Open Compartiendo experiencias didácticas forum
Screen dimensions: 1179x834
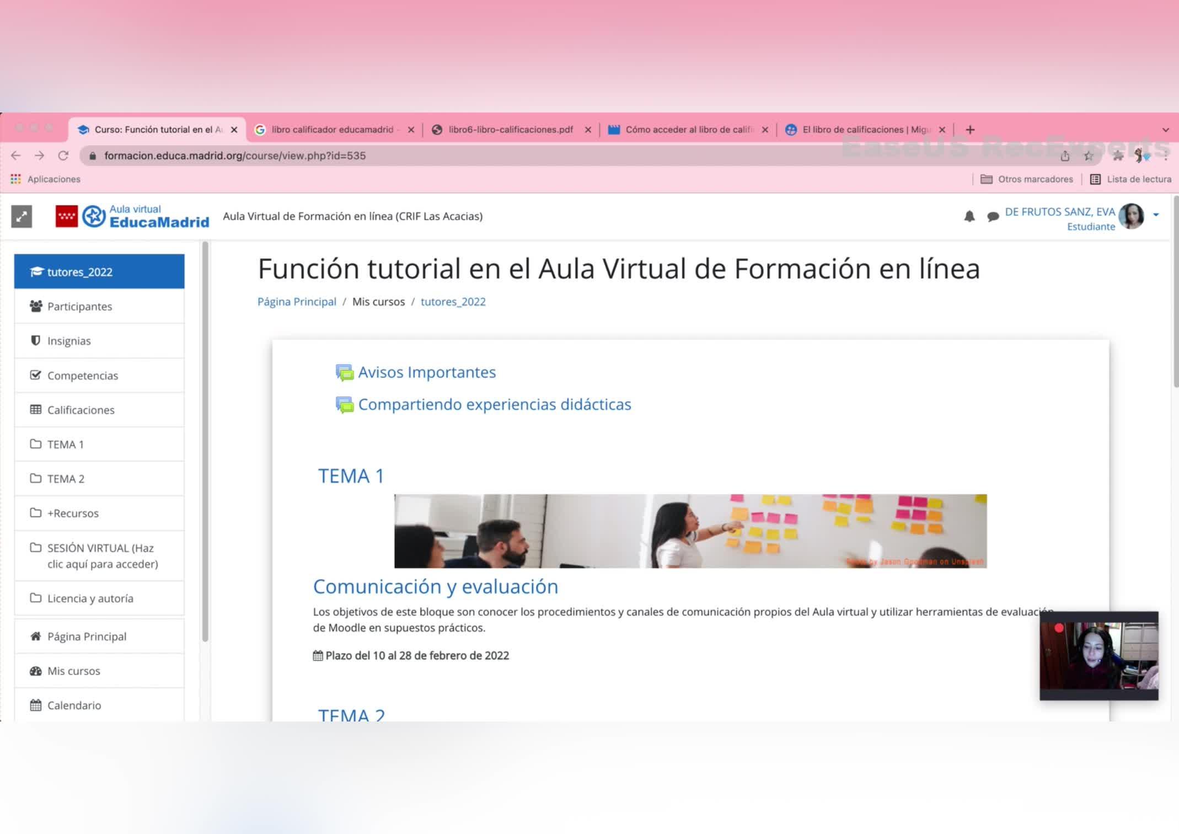tap(494, 404)
